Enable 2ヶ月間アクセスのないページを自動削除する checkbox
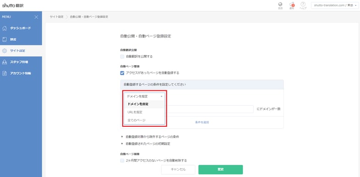The width and height of the screenshot is (360, 177). (122, 161)
